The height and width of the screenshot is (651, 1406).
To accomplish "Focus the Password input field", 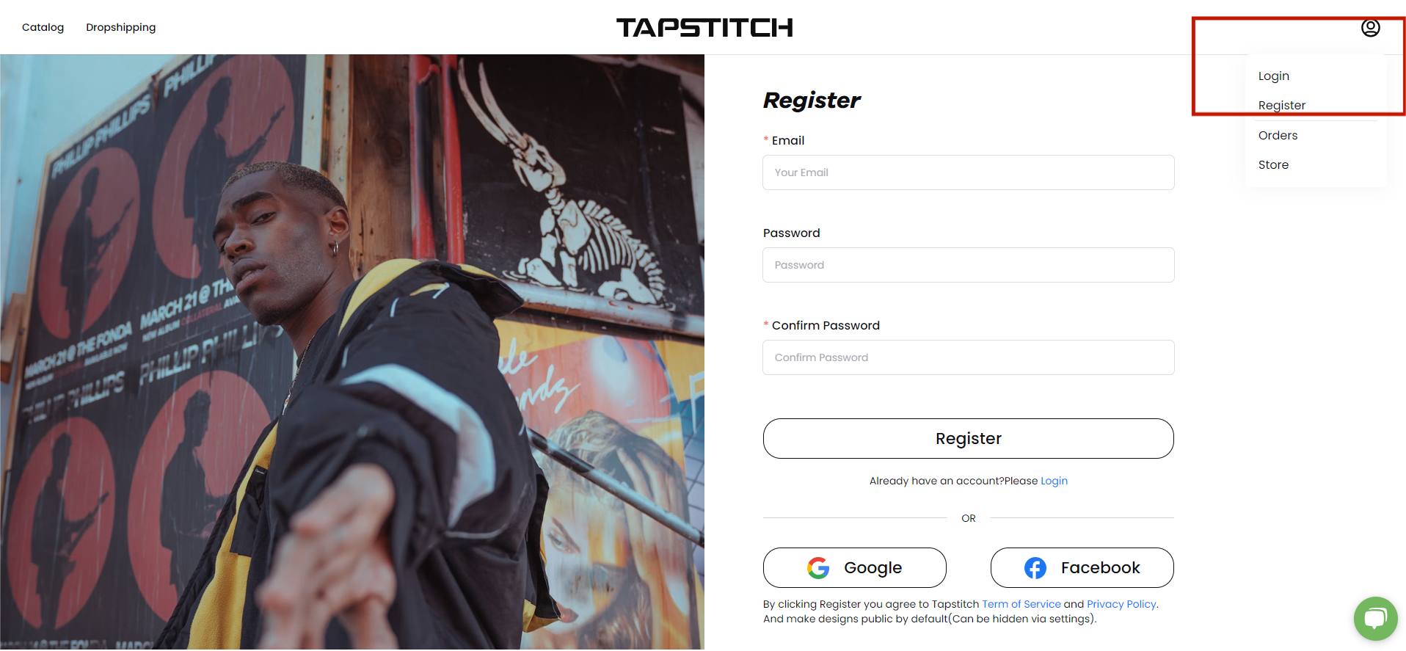I will (x=968, y=265).
